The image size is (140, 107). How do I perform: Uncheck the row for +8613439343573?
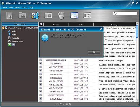(x=40, y=88)
